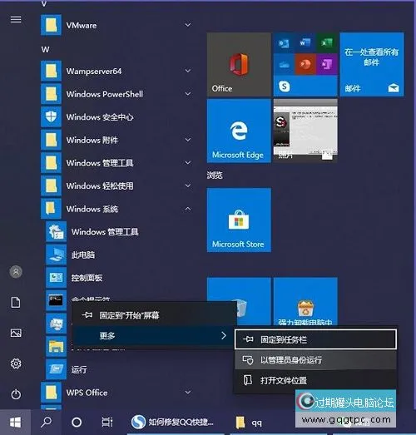Open the Microsoft Edge tile
The image size is (416, 435).
click(x=239, y=131)
